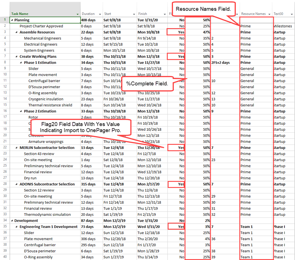Collapse the Planning summary task

[x=12, y=20]
